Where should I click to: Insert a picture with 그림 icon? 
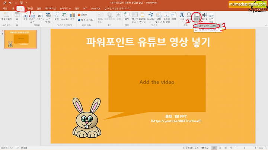[x=25, y=15]
